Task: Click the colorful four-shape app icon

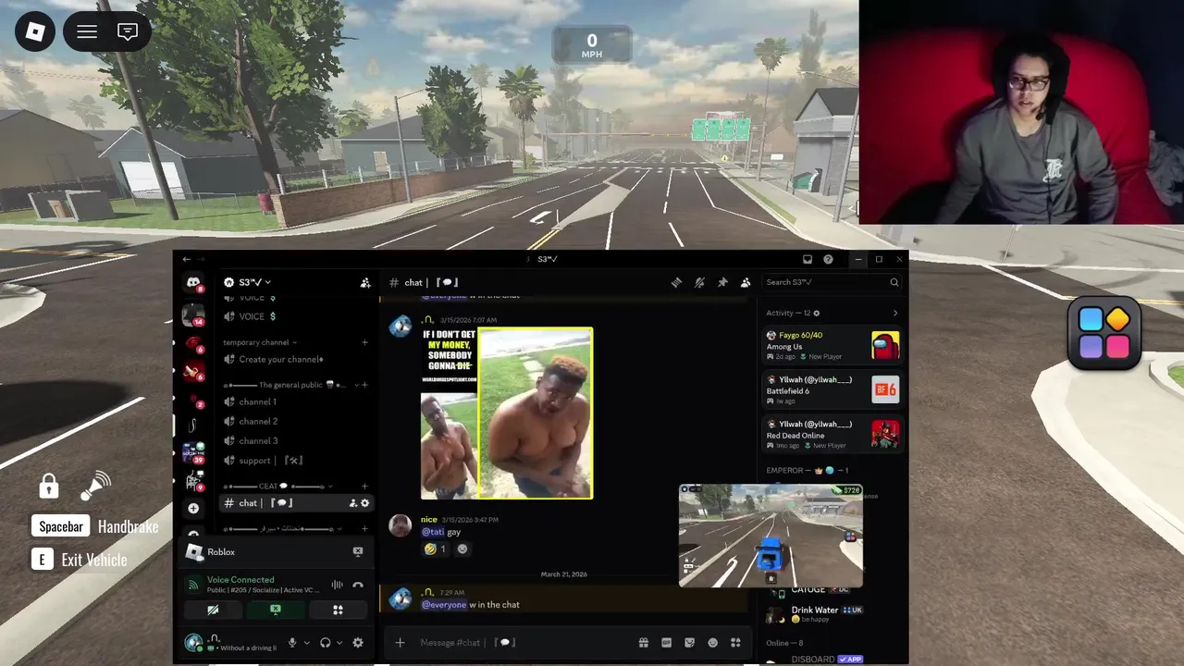Action: click(x=1104, y=333)
